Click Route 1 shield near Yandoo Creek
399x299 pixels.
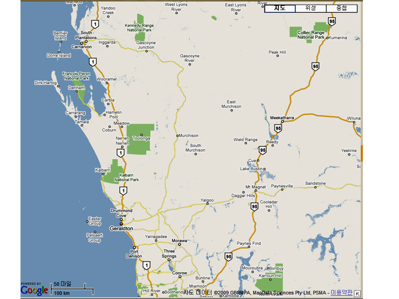(95, 24)
